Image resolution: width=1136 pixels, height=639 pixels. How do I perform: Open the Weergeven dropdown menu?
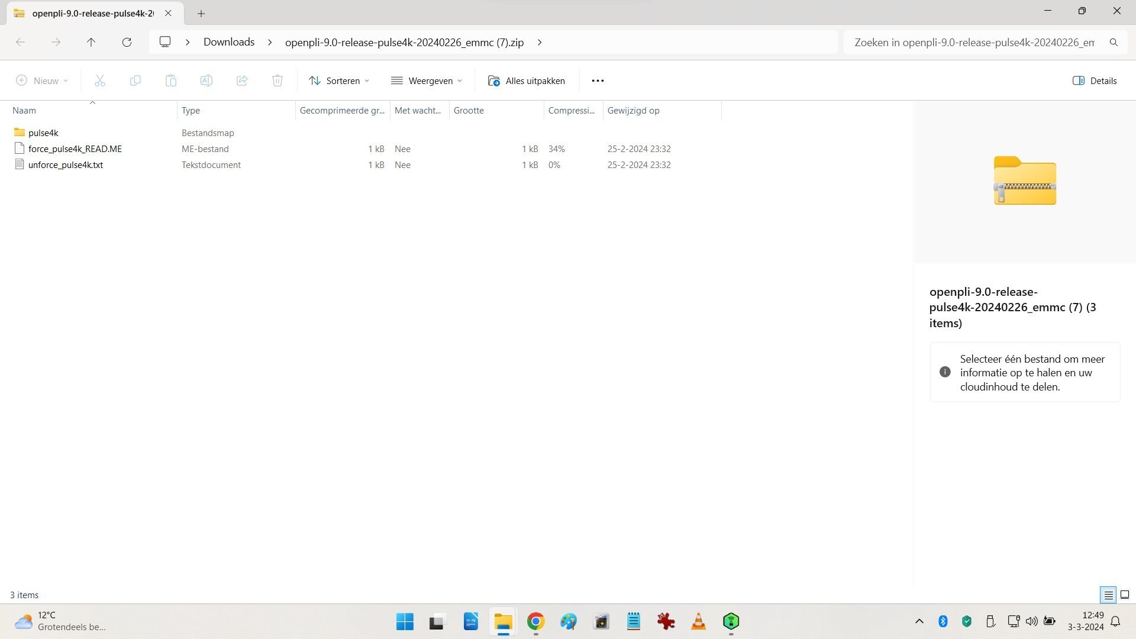[x=427, y=80]
